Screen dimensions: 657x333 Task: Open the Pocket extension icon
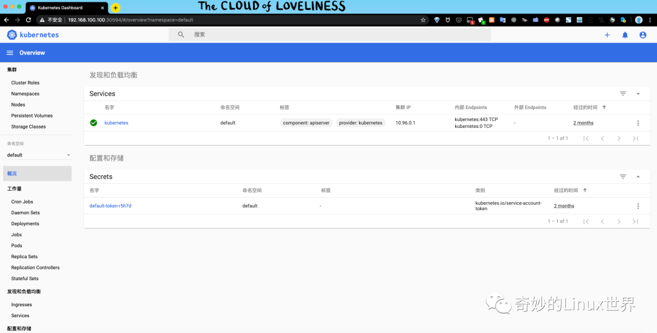click(459, 19)
